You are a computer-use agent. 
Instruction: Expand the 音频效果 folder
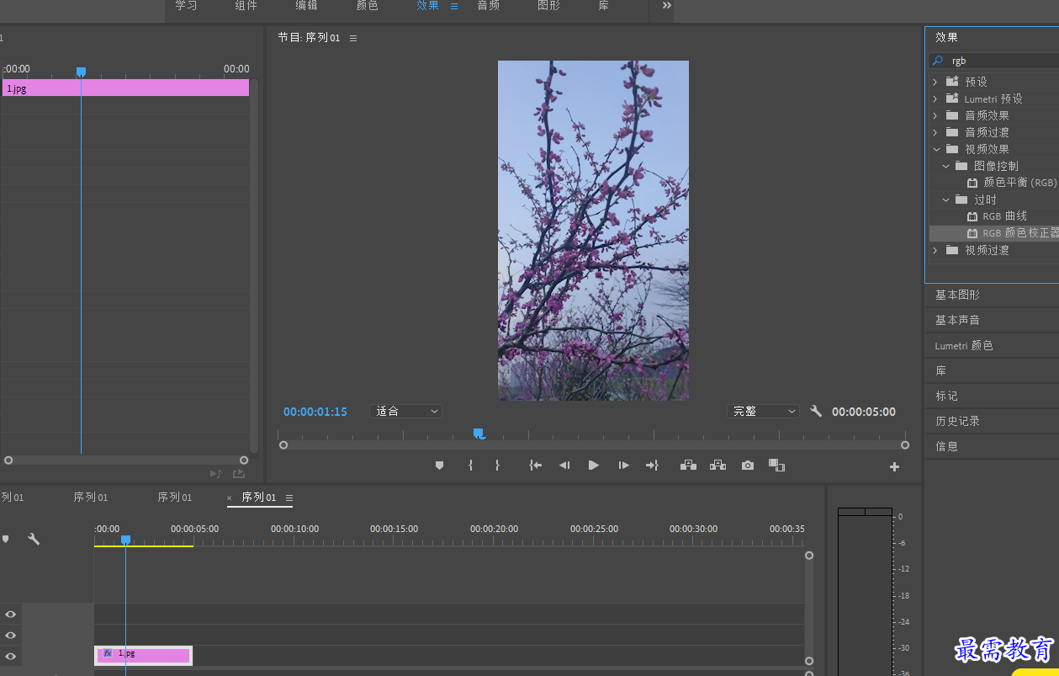pyautogui.click(x=935, y=115)
